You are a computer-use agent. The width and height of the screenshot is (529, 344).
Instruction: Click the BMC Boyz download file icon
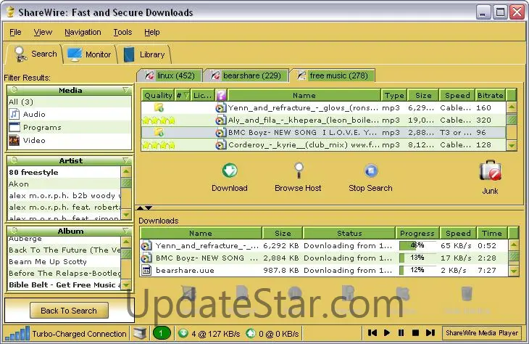click(x=146, y=258)
